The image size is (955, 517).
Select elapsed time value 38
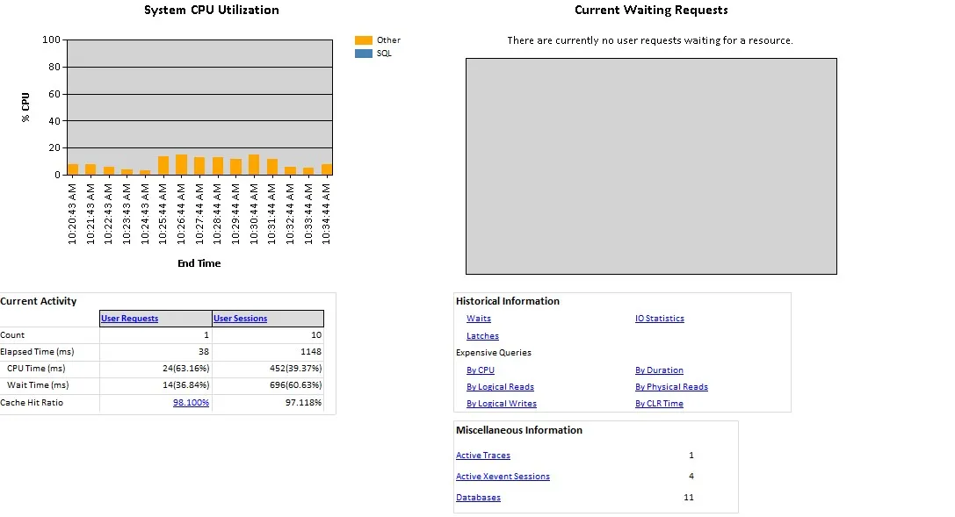pos(204,352)
